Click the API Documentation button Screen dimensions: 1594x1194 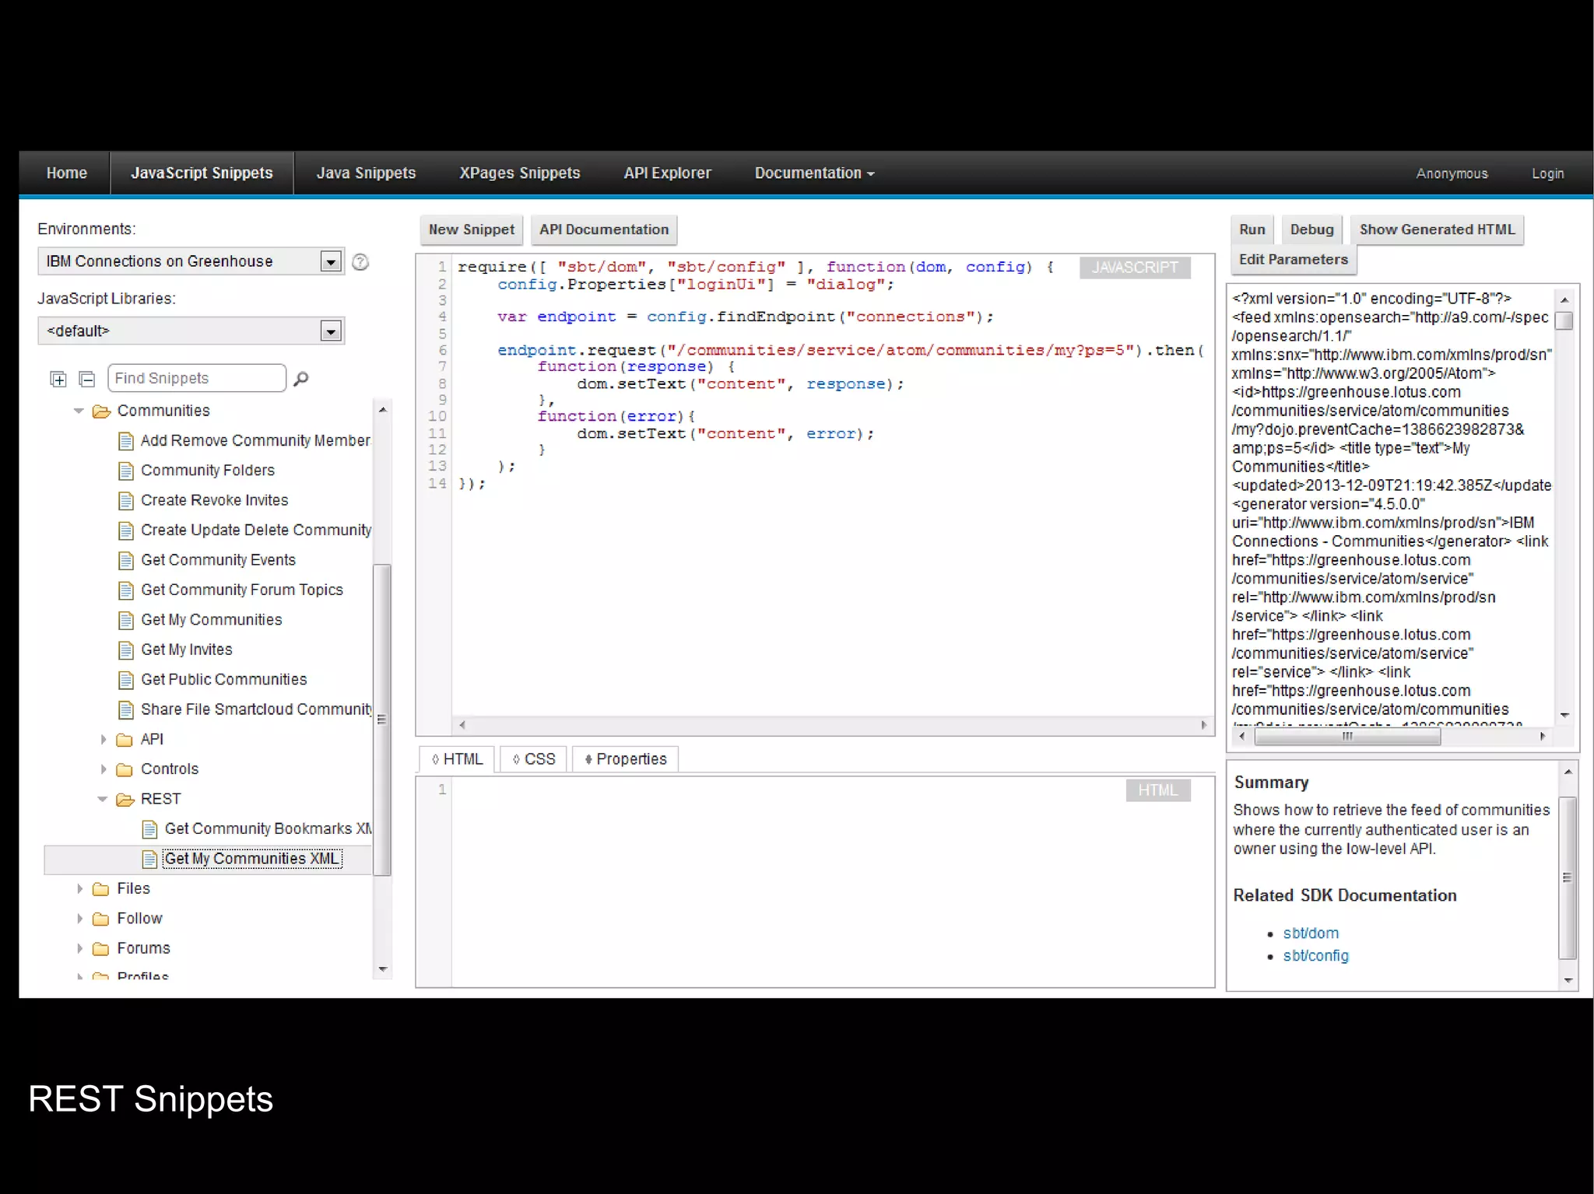(604, 230)
